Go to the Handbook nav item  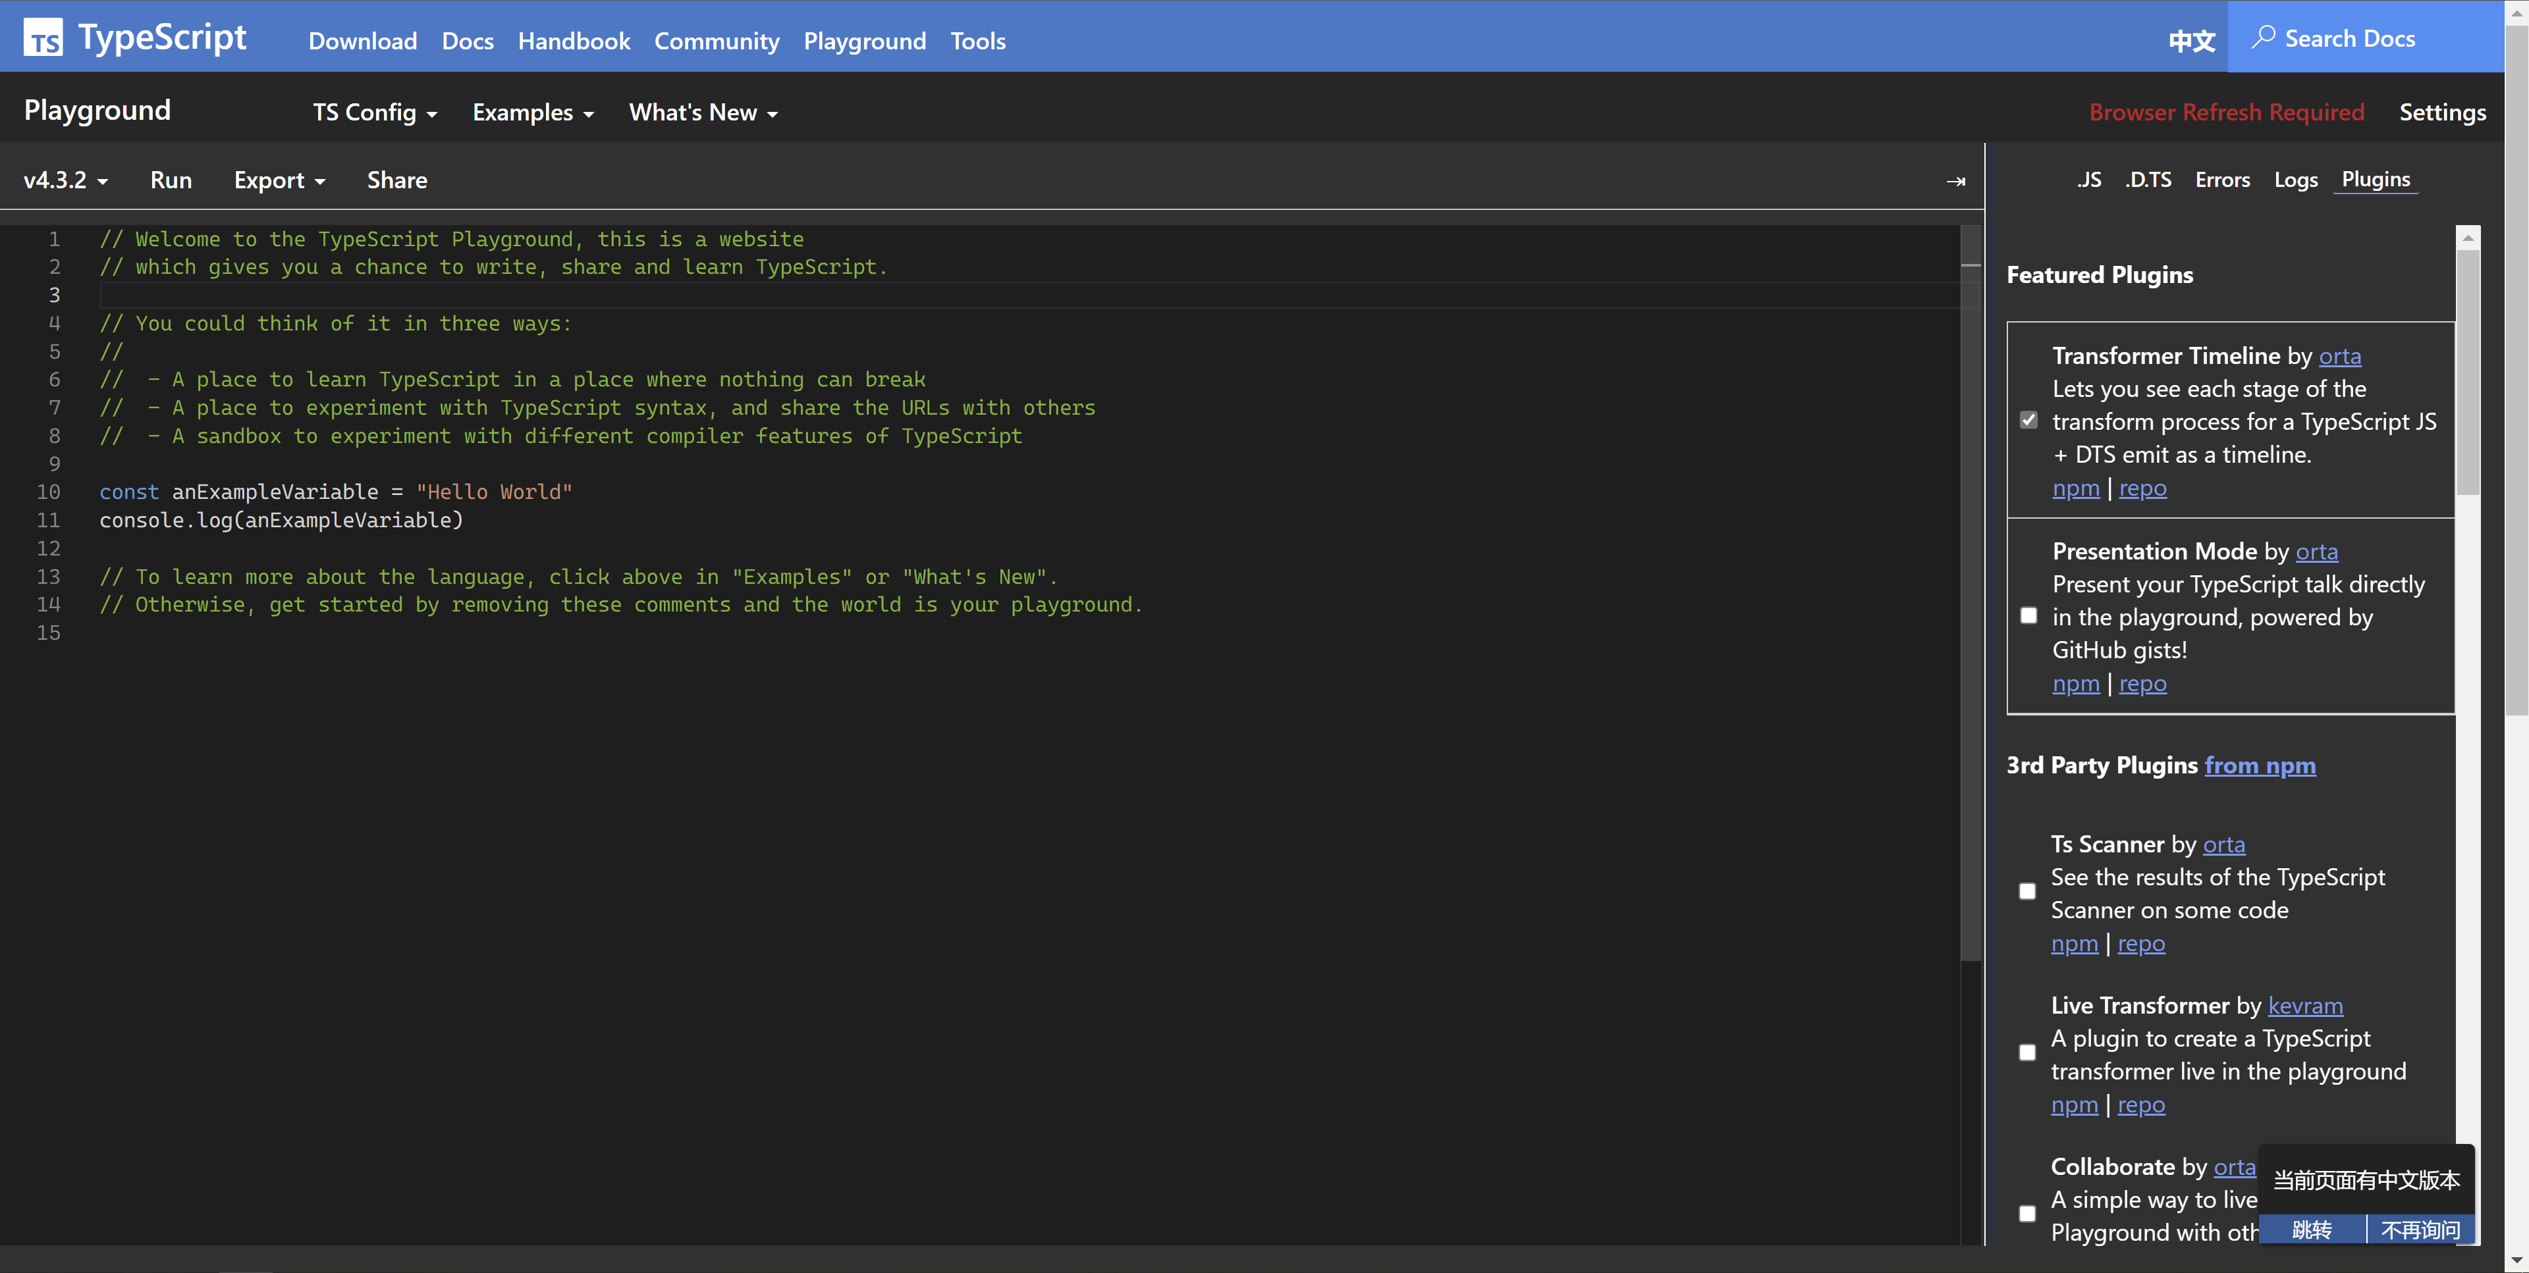coord(574,41)
